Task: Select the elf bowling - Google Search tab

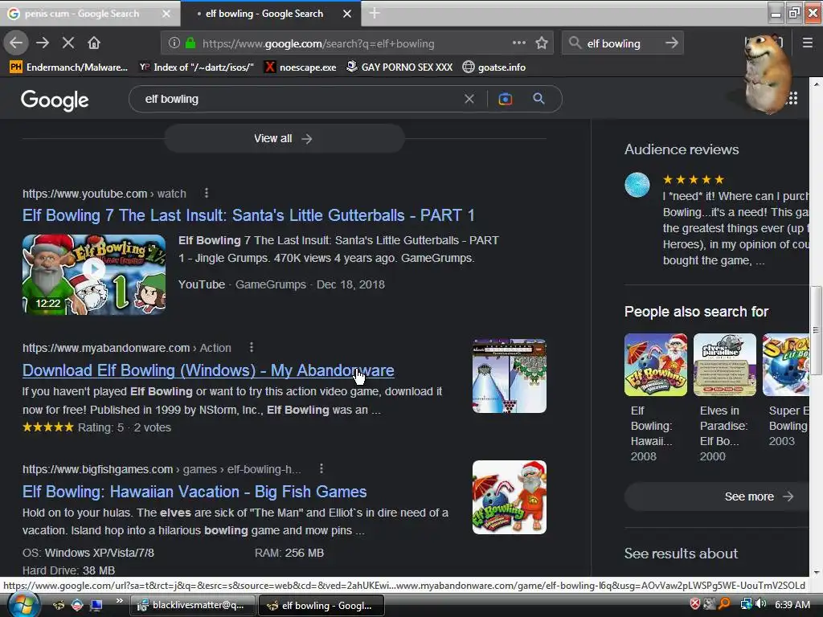Action: click(264, 14)
